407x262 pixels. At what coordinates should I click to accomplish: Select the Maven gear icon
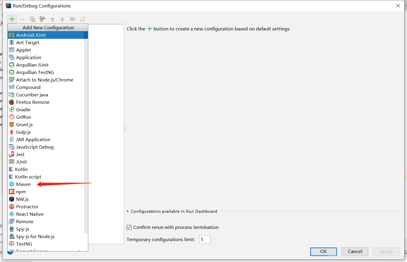(12, 184)
